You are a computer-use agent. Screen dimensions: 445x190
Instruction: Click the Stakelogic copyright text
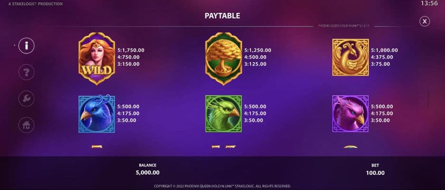222,186
